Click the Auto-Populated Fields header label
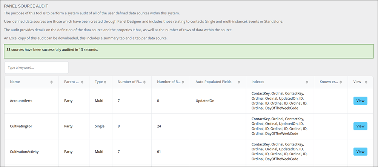 213,82
